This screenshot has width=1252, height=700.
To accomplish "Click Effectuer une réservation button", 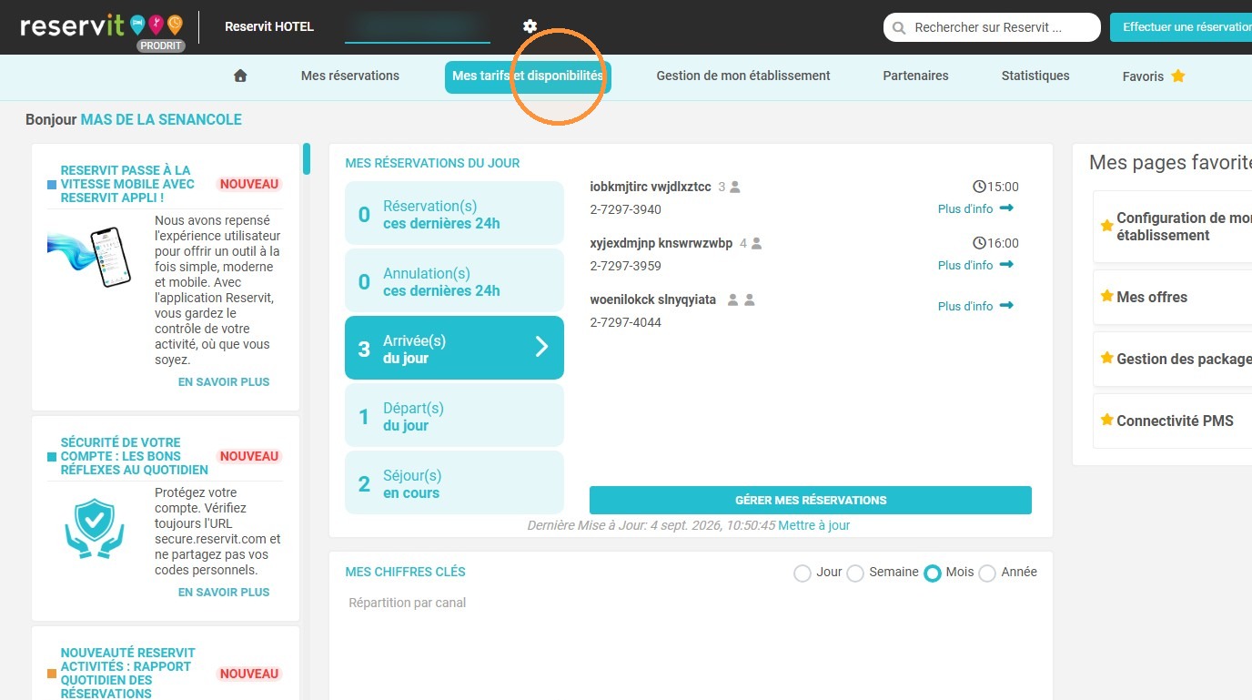I will pyautogui.click(x=1181, y=27).
